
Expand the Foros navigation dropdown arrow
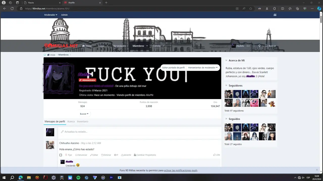pyautogui.click(x=107, y=46)
